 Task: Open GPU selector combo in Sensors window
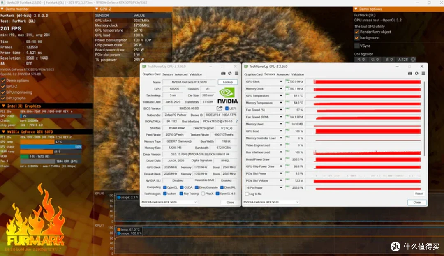click(x=271, y=202)
